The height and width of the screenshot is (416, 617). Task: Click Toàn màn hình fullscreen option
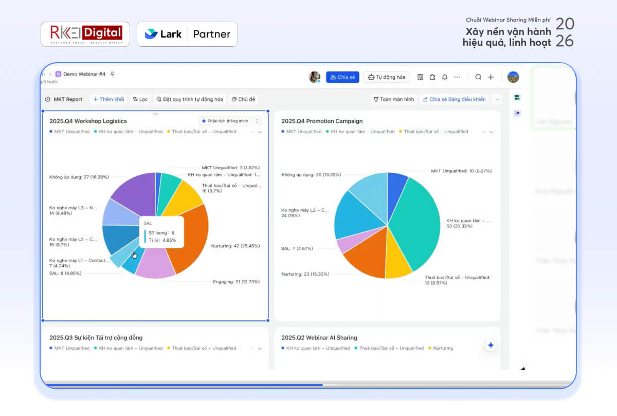tap(394, 99)
